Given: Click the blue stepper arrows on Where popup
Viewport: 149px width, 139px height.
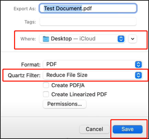Looking at the screenshot, I should click(121, 39).
